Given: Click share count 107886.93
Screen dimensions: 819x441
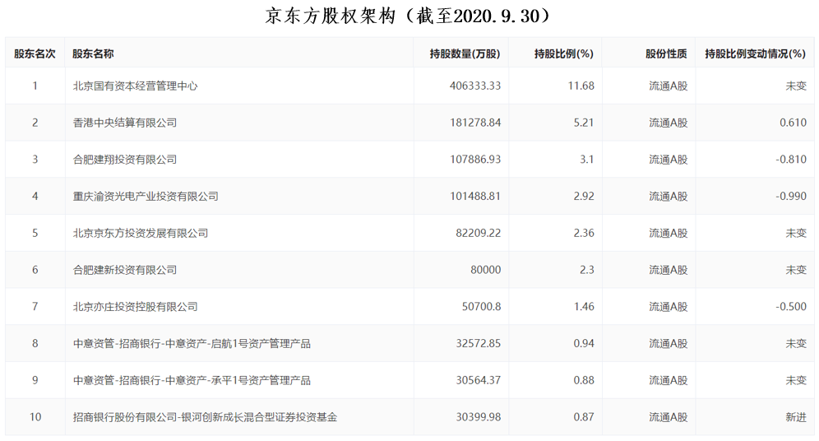Looking at the screenshot, I should point(475,160).
